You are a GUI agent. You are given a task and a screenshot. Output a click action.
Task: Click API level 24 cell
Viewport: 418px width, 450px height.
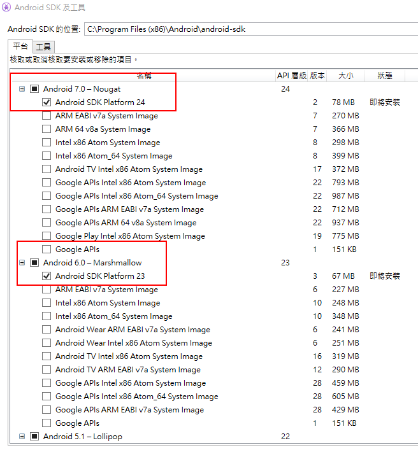285,89
